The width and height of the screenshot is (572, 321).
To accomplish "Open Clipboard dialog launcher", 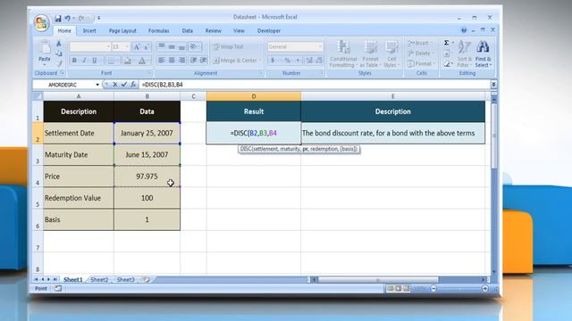I will click(62, 73).
